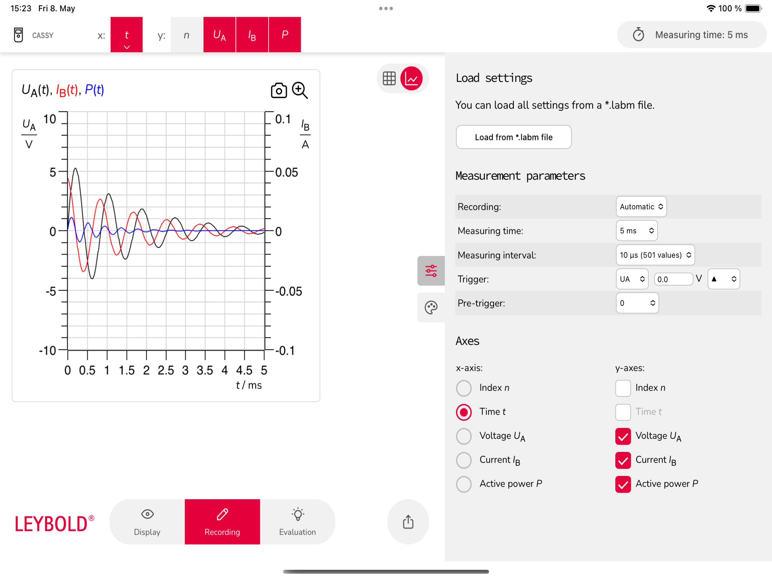Viewport: 772px width, 579px height.
Task: Select x-axis Current IB radio button
Action: click(464, 460)
